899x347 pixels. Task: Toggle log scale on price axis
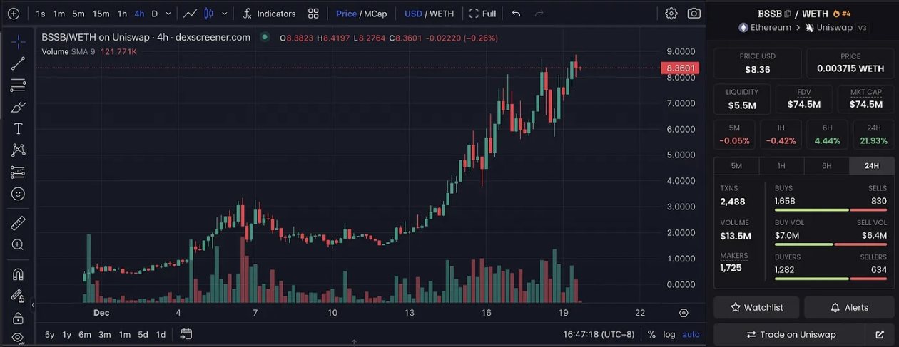point(669,334)
